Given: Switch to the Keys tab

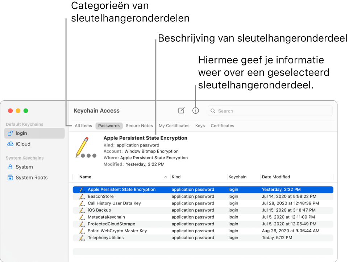Looking at the screenshot, I should pos(200,126).
